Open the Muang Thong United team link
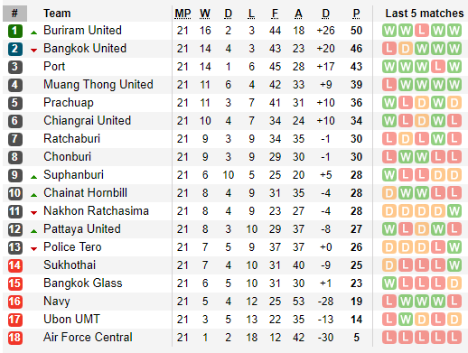468x353 pixels. (98, 85)
